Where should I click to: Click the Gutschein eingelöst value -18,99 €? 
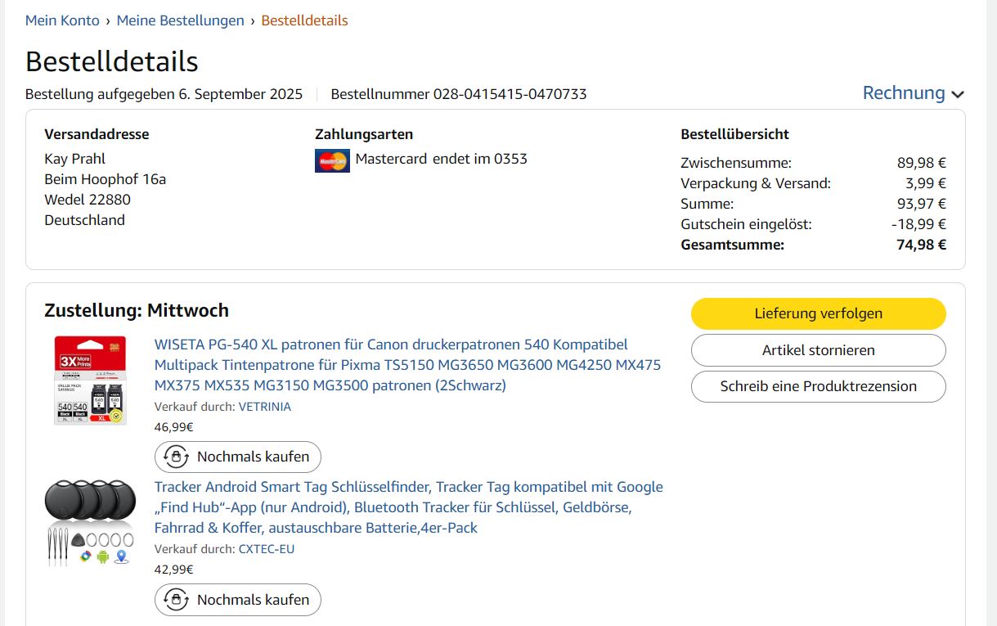point(918,224)
